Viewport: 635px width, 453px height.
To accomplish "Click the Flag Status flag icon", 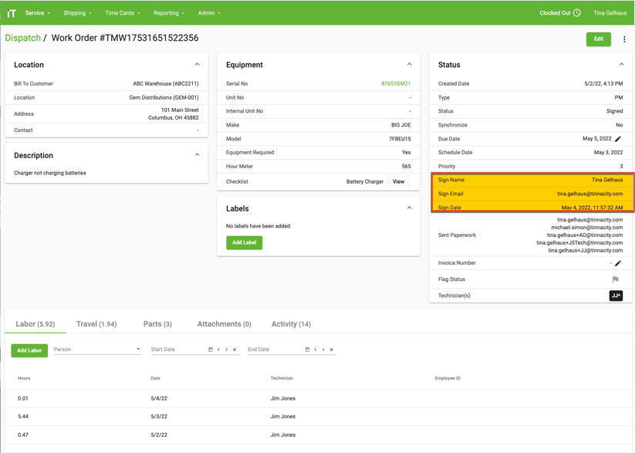I will click(615, 279).
